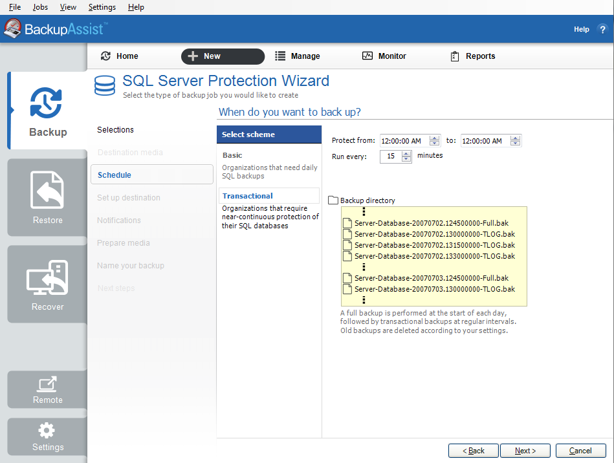Click the Help link in header

[x=582, y=29]
